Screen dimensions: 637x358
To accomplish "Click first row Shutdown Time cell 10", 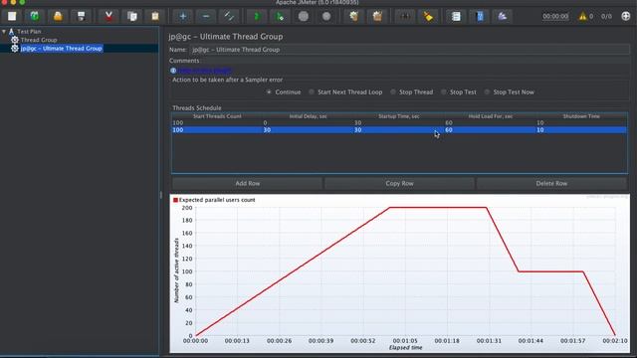I will [x=581, y=122].
